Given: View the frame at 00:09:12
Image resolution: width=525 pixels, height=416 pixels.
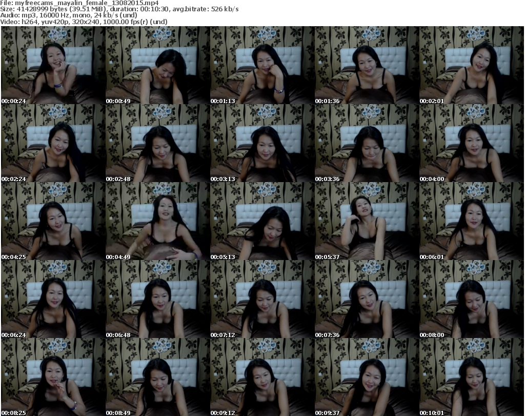Looking at the screenshot, I should pos(262,377).
